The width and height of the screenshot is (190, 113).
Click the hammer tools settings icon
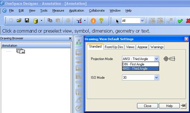pyautogui.click(x=79, y=21)
